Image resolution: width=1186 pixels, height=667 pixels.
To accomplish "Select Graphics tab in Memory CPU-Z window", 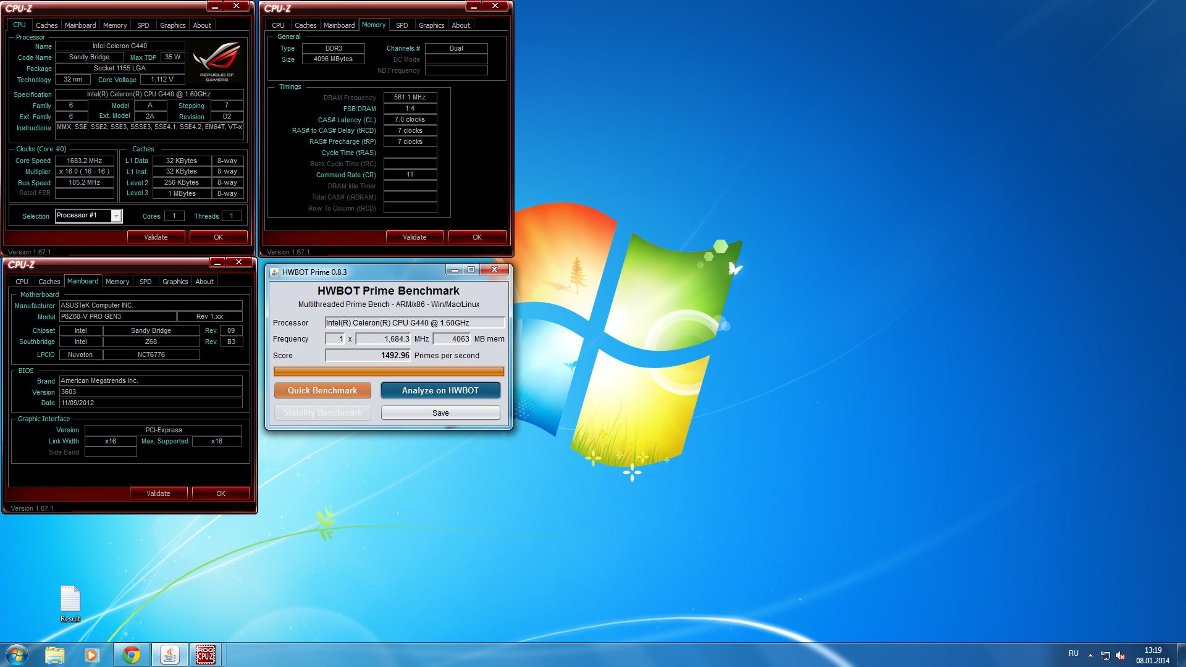I will click(x=431, y=25).
